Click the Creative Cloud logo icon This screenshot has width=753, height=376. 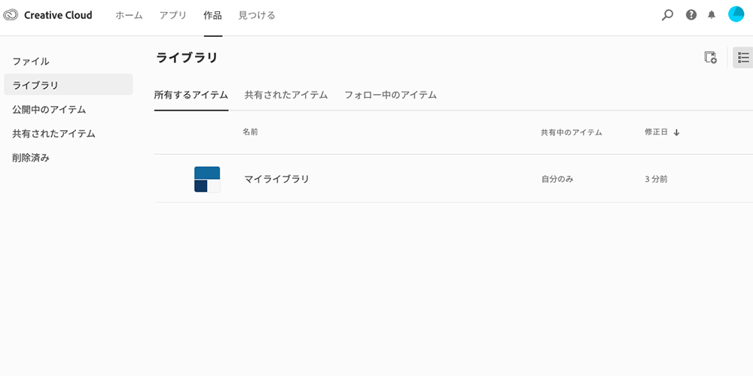tap(10, 15)
